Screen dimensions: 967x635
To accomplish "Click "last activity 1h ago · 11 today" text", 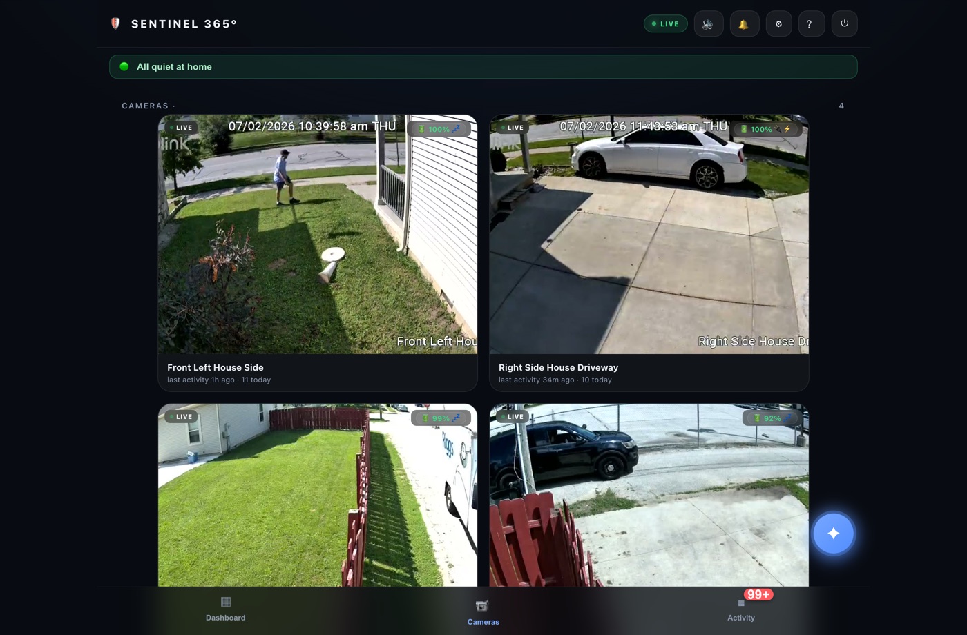I will (x=219, y=380).
